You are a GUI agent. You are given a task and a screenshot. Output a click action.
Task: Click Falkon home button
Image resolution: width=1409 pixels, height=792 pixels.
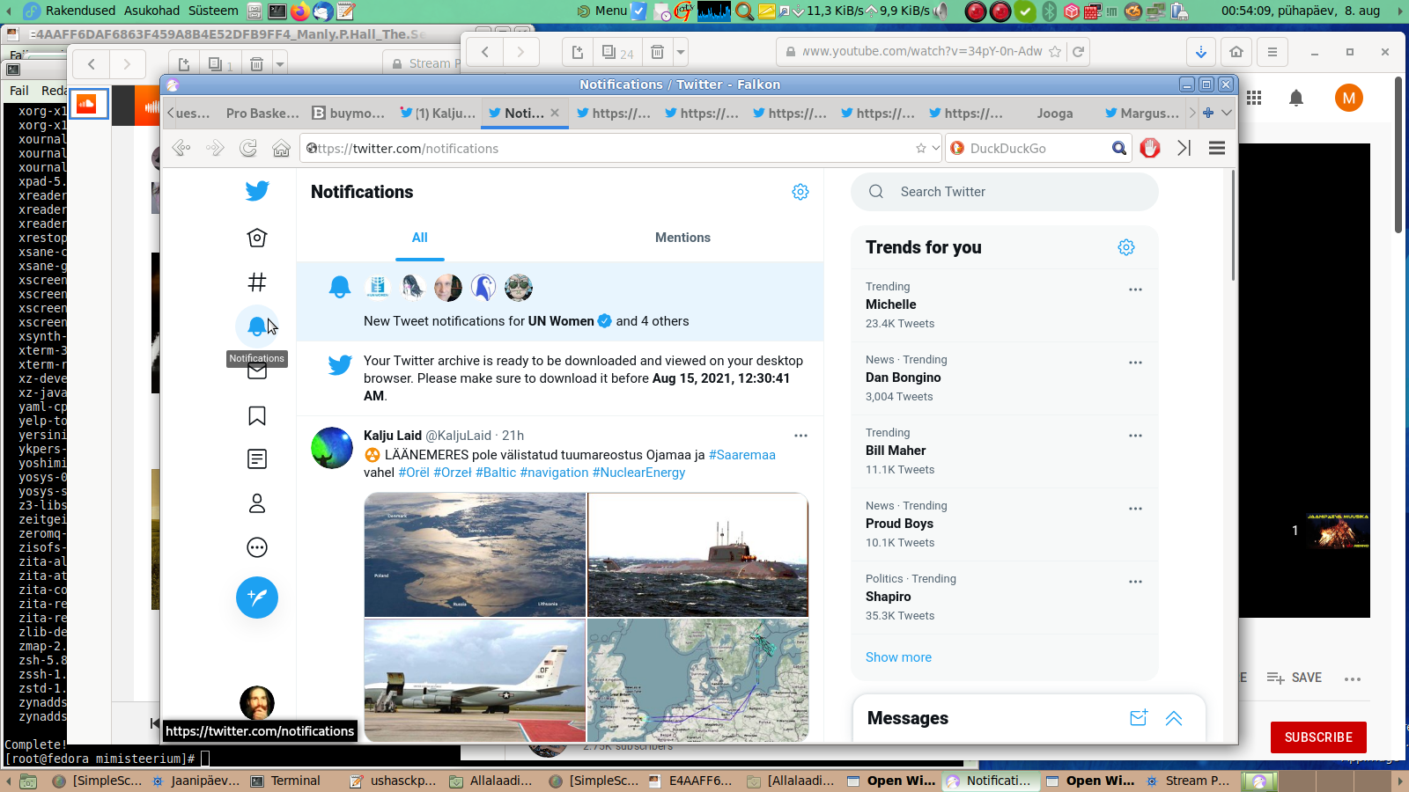click(281, 148)
